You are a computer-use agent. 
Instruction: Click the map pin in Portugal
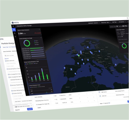64,68
